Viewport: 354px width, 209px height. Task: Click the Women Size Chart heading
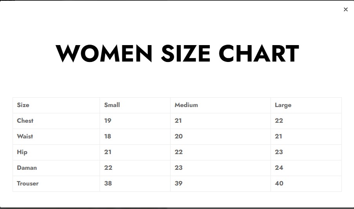click(x=177, y=53)
